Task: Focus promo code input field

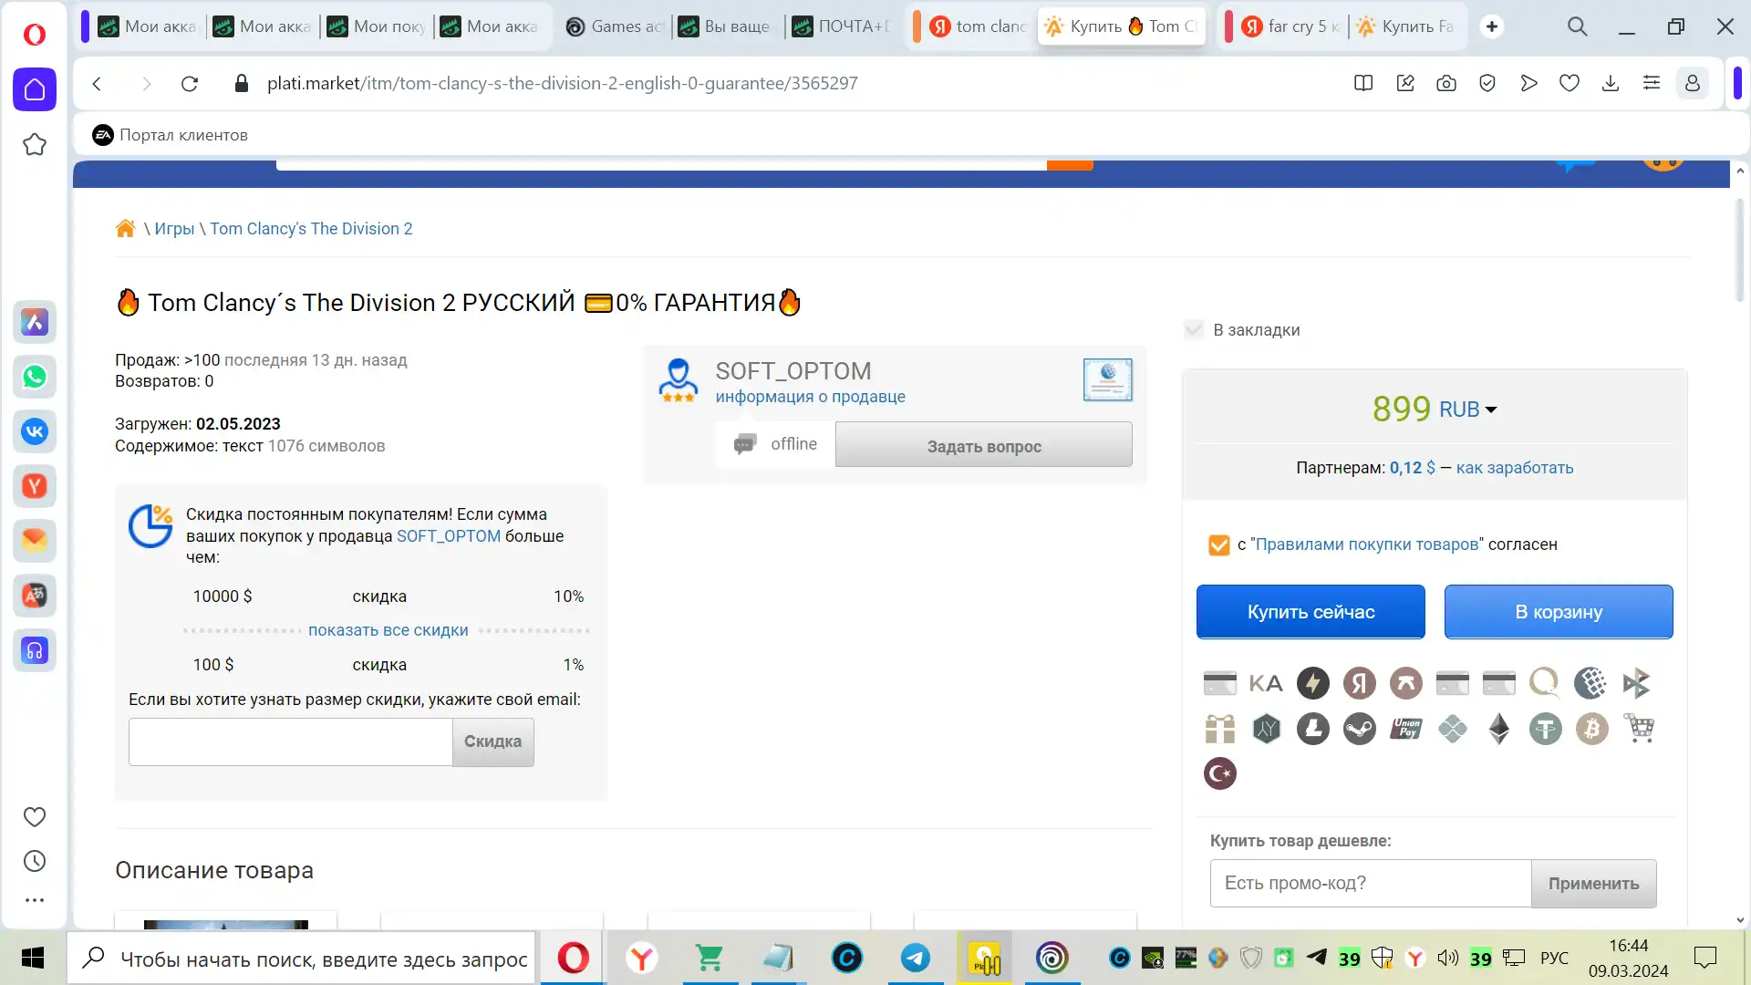Action: (1370, 884)
